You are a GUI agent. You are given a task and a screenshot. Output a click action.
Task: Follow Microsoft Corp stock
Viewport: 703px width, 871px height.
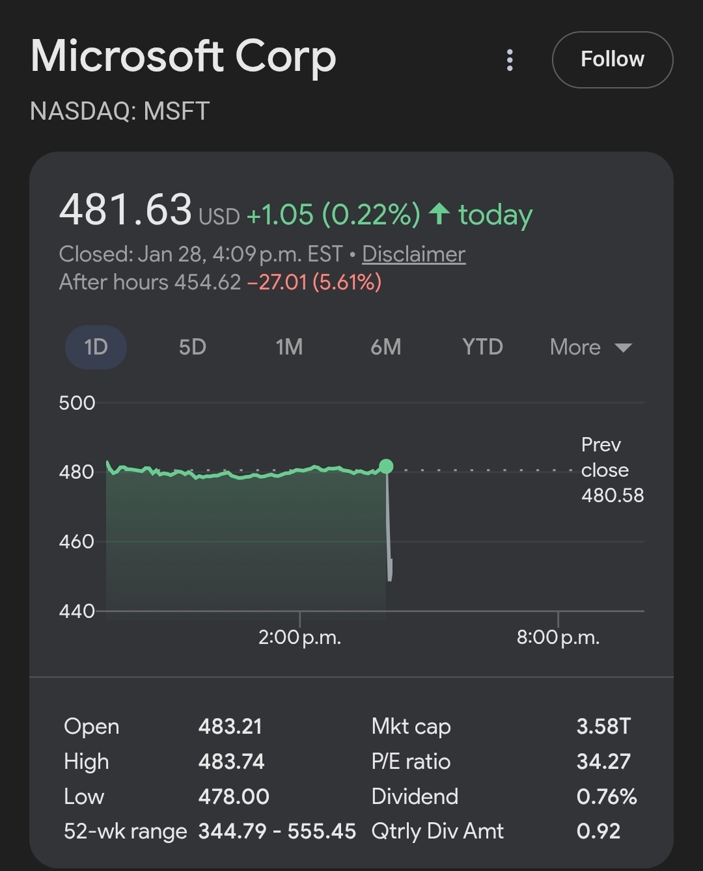pos(612,59)
